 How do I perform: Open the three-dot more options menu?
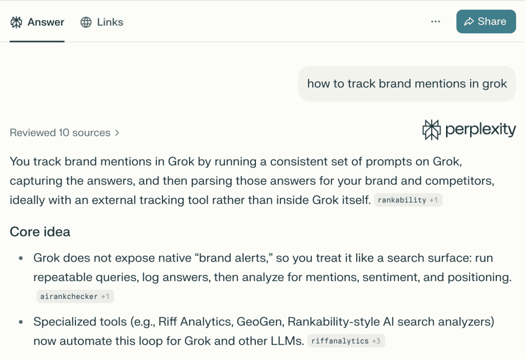click(435, 22)
